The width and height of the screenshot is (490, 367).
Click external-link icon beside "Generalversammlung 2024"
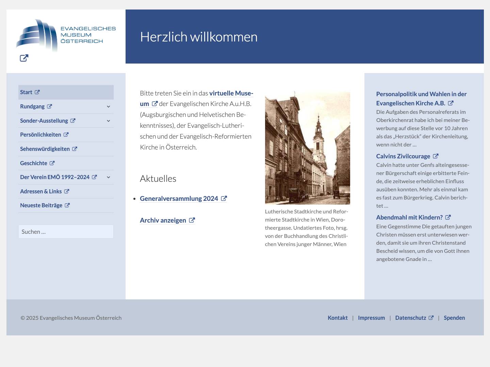coord(224,198)
